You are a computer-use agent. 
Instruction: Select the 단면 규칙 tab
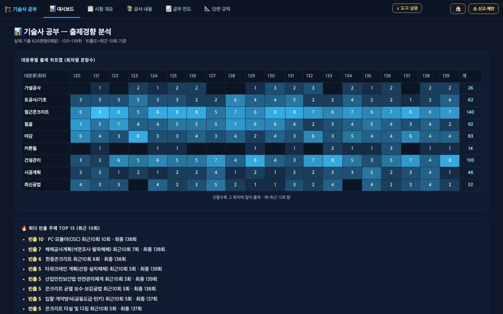click(217, 9)
